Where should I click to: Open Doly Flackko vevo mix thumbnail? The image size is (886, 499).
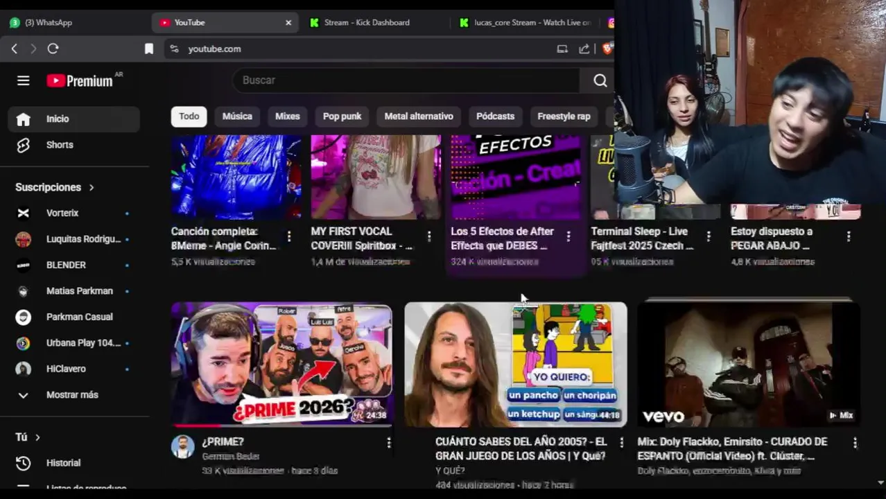749,365
